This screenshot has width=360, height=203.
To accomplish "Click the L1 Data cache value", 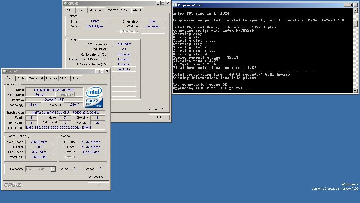I will click(x=91, y=142).
